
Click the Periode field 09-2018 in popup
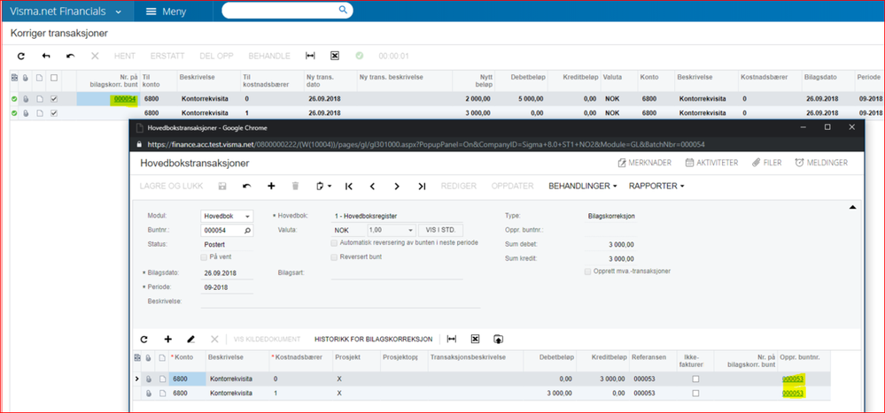click(x=227, y=287)
